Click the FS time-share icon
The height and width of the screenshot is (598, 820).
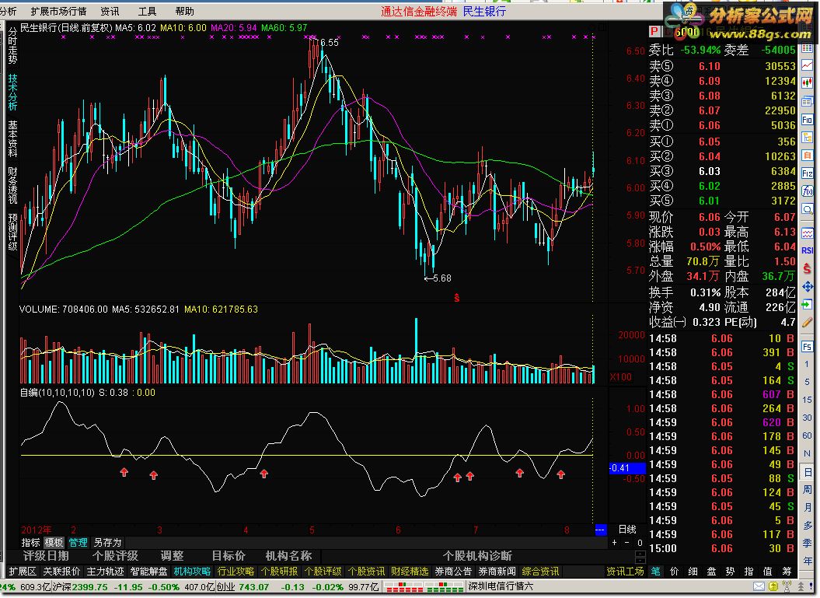pos(808,346)
